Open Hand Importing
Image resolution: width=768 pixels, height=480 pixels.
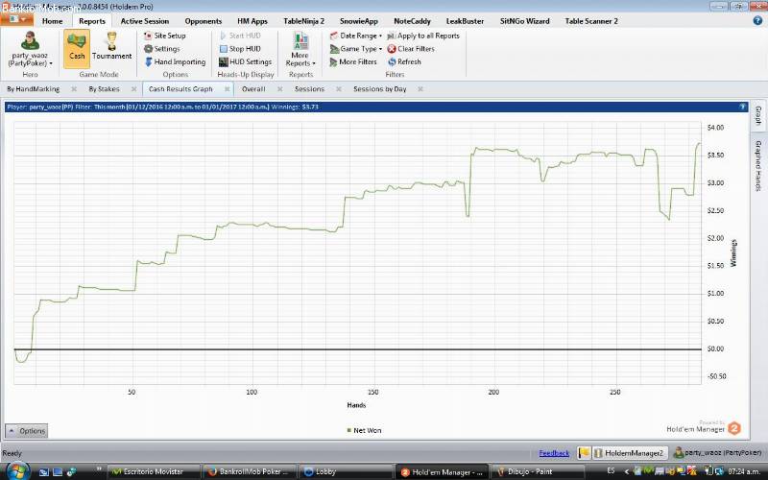pos(175,61)
